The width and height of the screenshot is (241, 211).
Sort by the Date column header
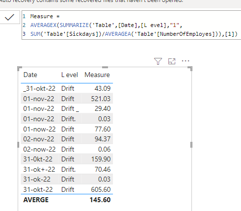30,75
